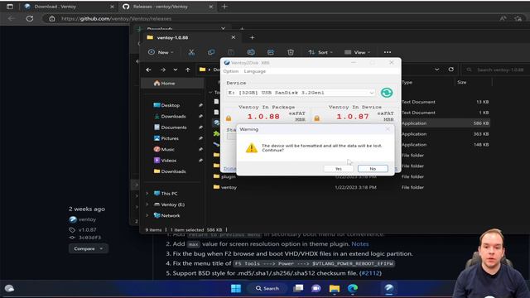Open the Option menu in Ventoy2Disk
530x298 pixels.
[231, 71]
